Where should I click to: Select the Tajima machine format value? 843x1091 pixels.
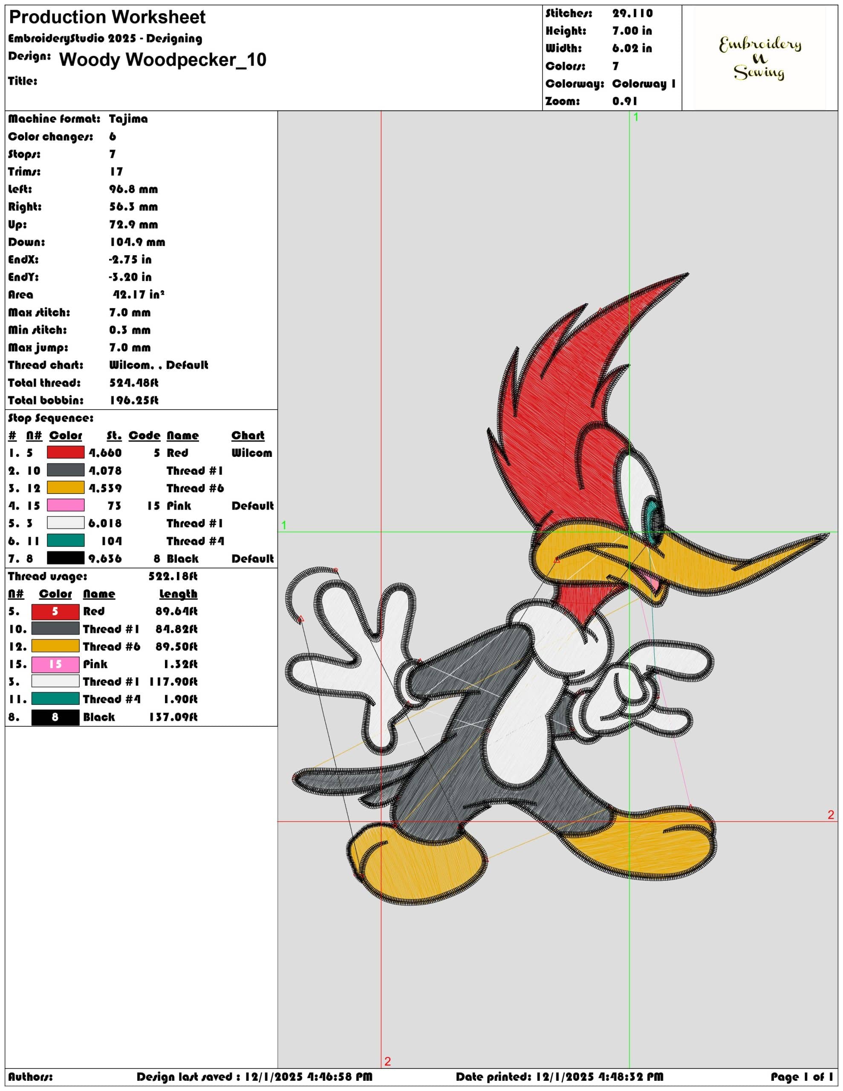[128, 119]
